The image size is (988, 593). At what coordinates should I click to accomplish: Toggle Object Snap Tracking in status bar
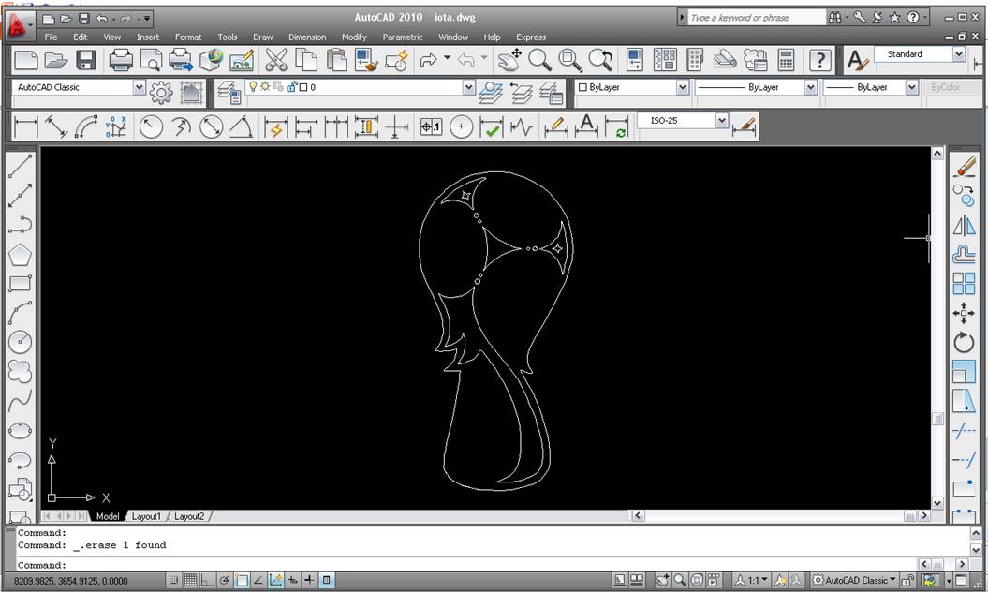[258, 581]
